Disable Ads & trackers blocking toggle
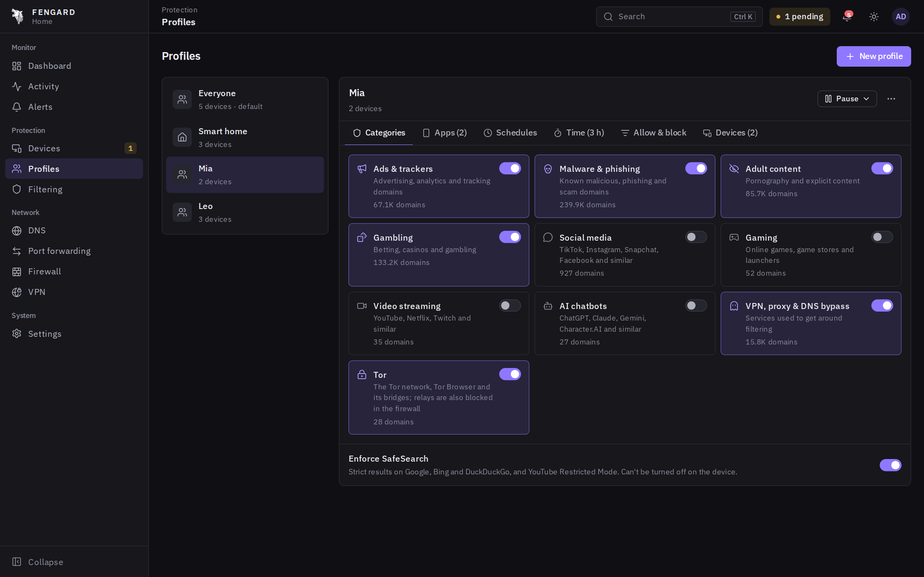Viewport: 924px width, 577px height. [510, 168]
